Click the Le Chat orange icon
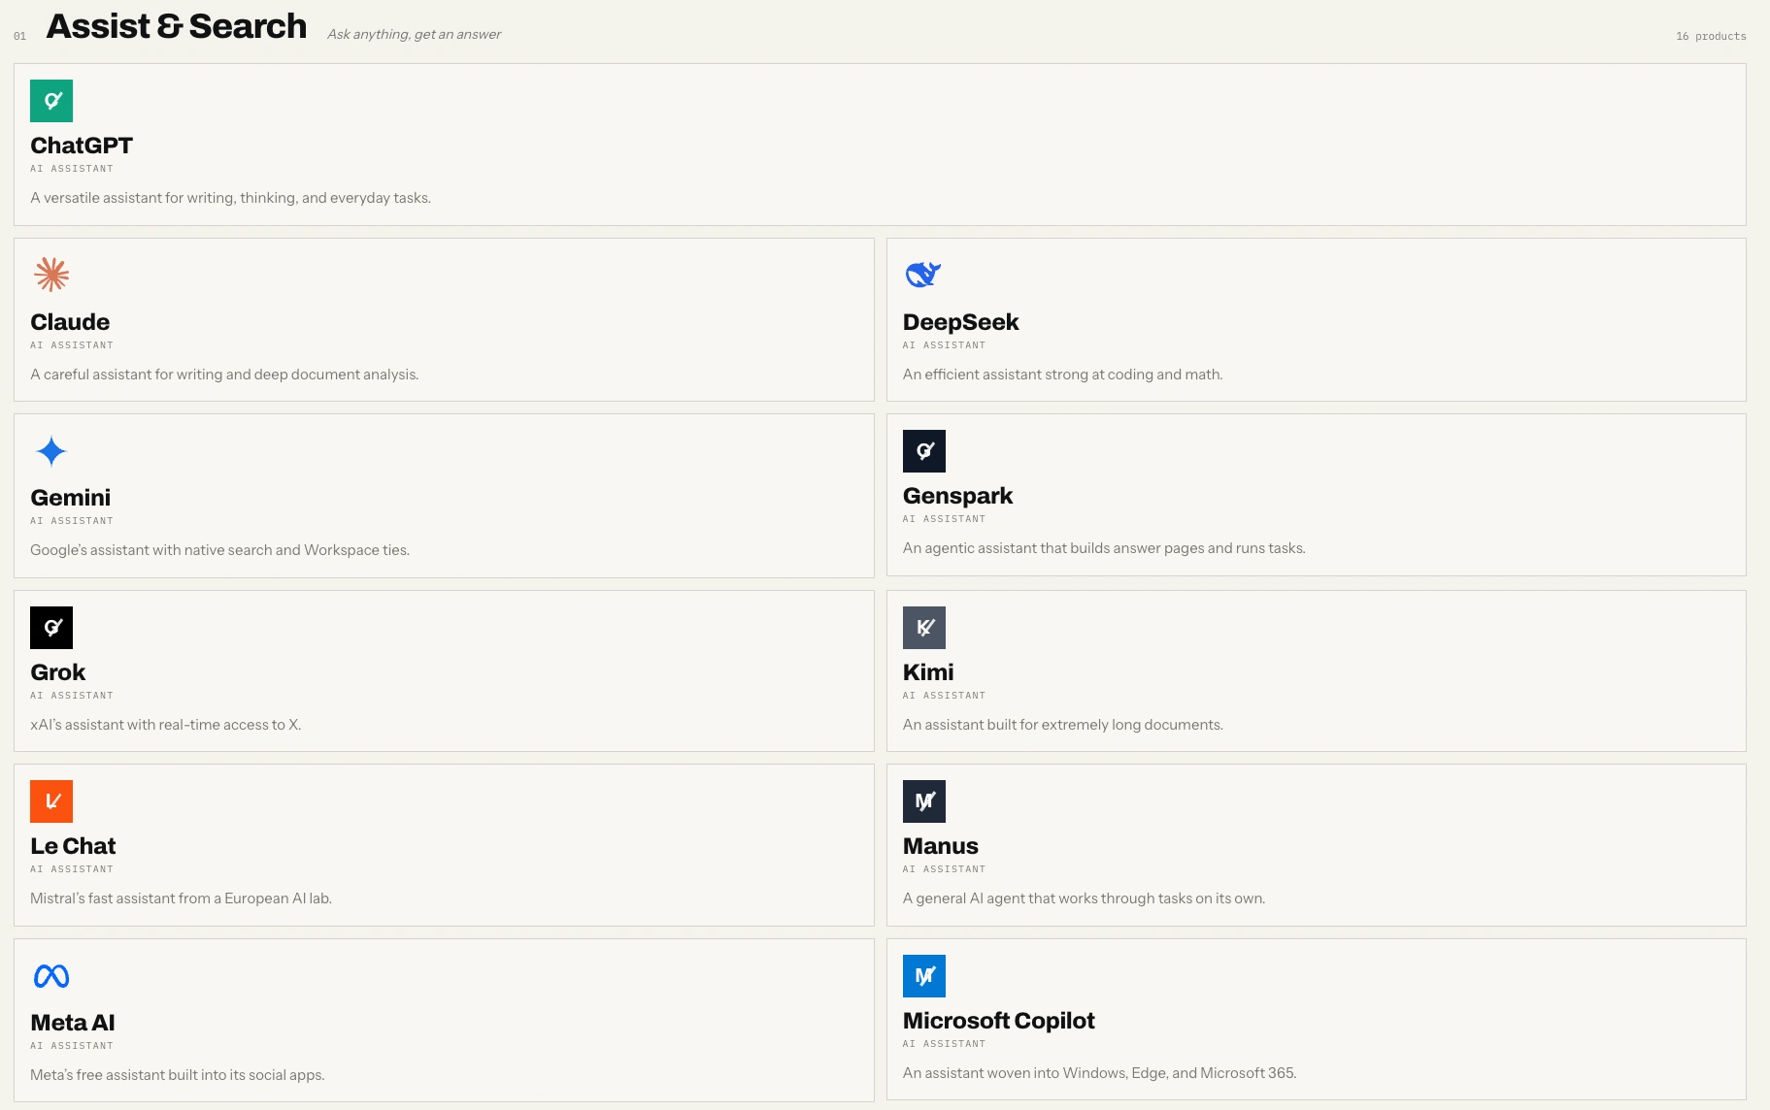This screenshot has height=1110, width=1770. click(51, 801)
